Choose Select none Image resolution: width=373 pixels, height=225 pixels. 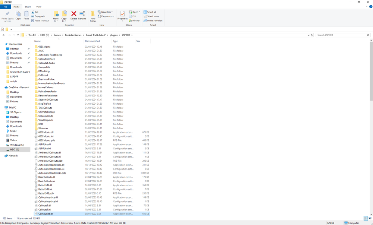151,16
